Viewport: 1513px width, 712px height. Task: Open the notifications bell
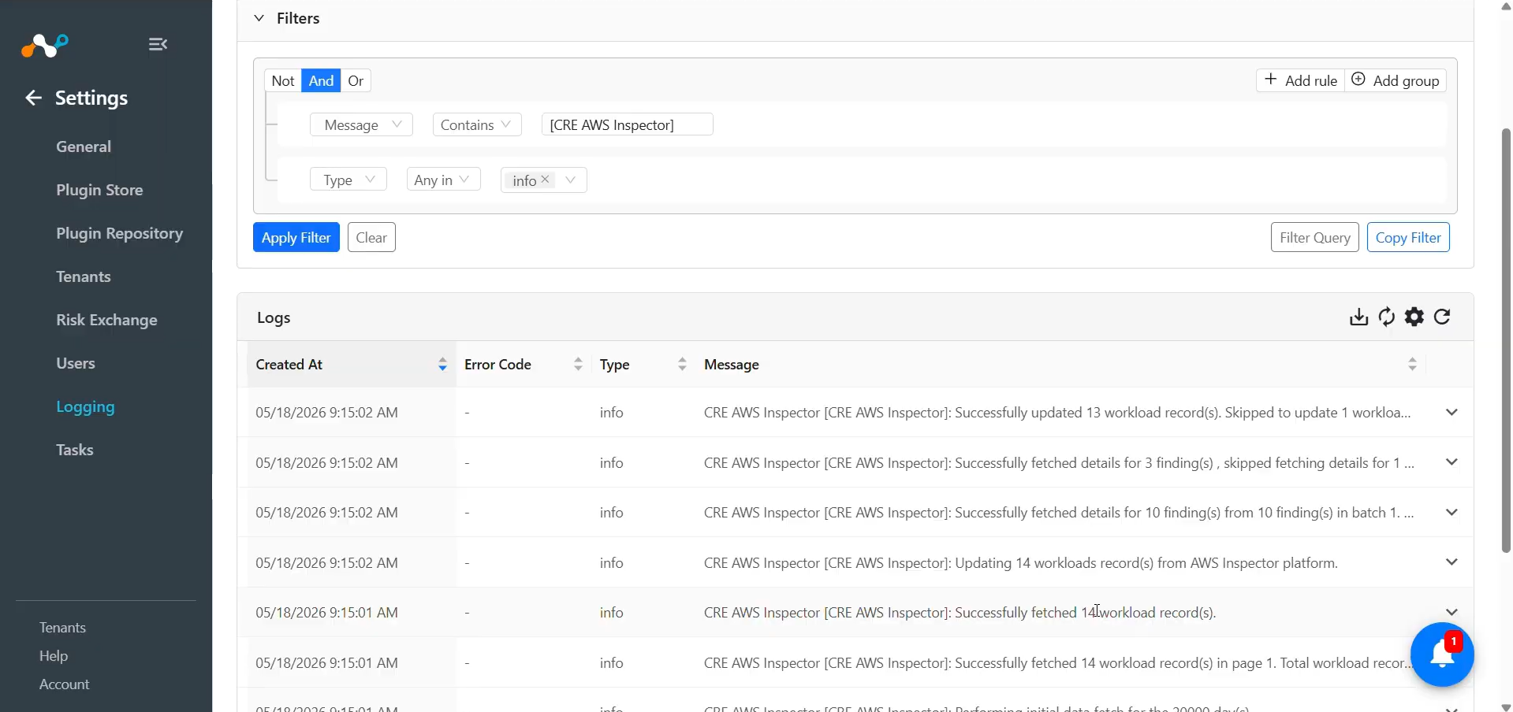(1442, 655)
